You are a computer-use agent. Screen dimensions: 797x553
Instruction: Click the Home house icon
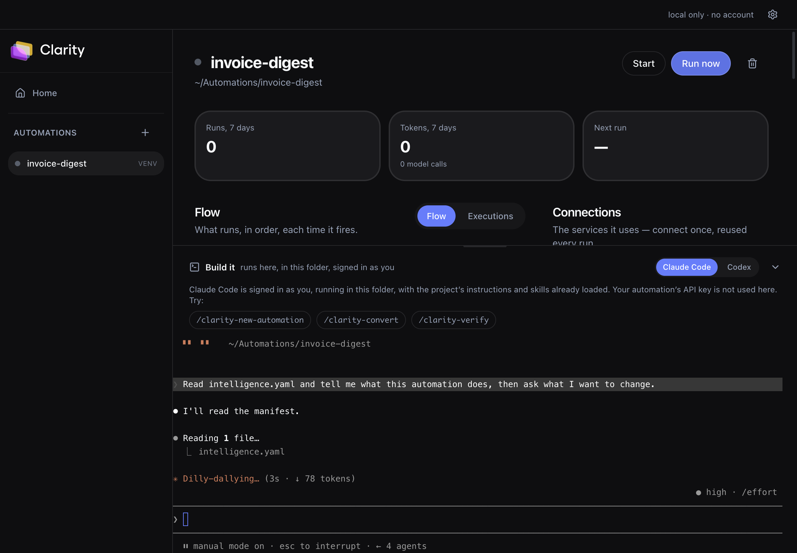(x=20, y=93)
